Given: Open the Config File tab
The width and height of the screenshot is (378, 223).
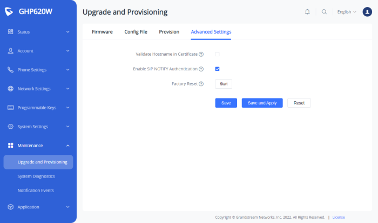Looking at the screenshot, I should coord(136,32).
